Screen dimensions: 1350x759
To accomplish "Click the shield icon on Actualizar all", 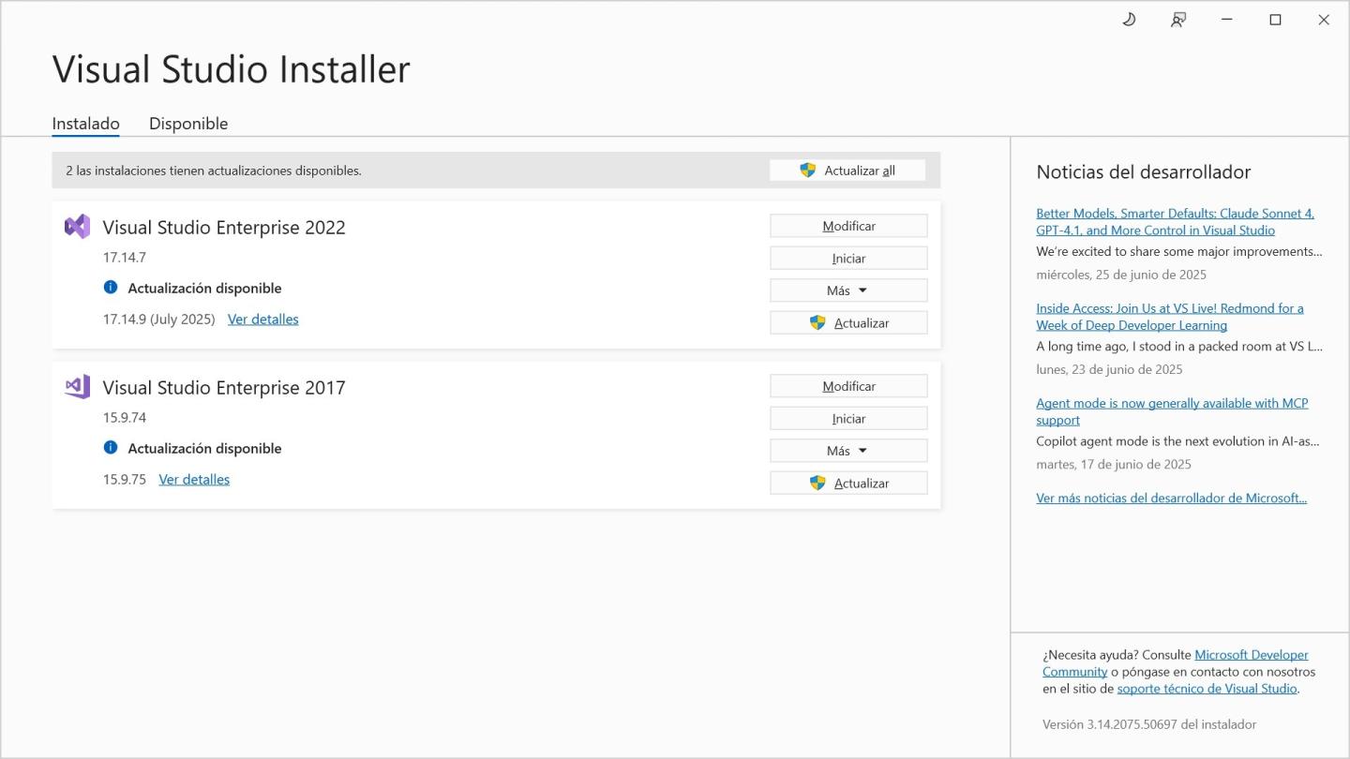I will [x=807, y=171].
